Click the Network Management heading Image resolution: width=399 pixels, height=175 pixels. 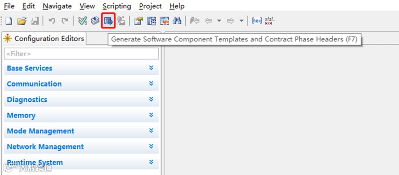(x=45, y=147)
